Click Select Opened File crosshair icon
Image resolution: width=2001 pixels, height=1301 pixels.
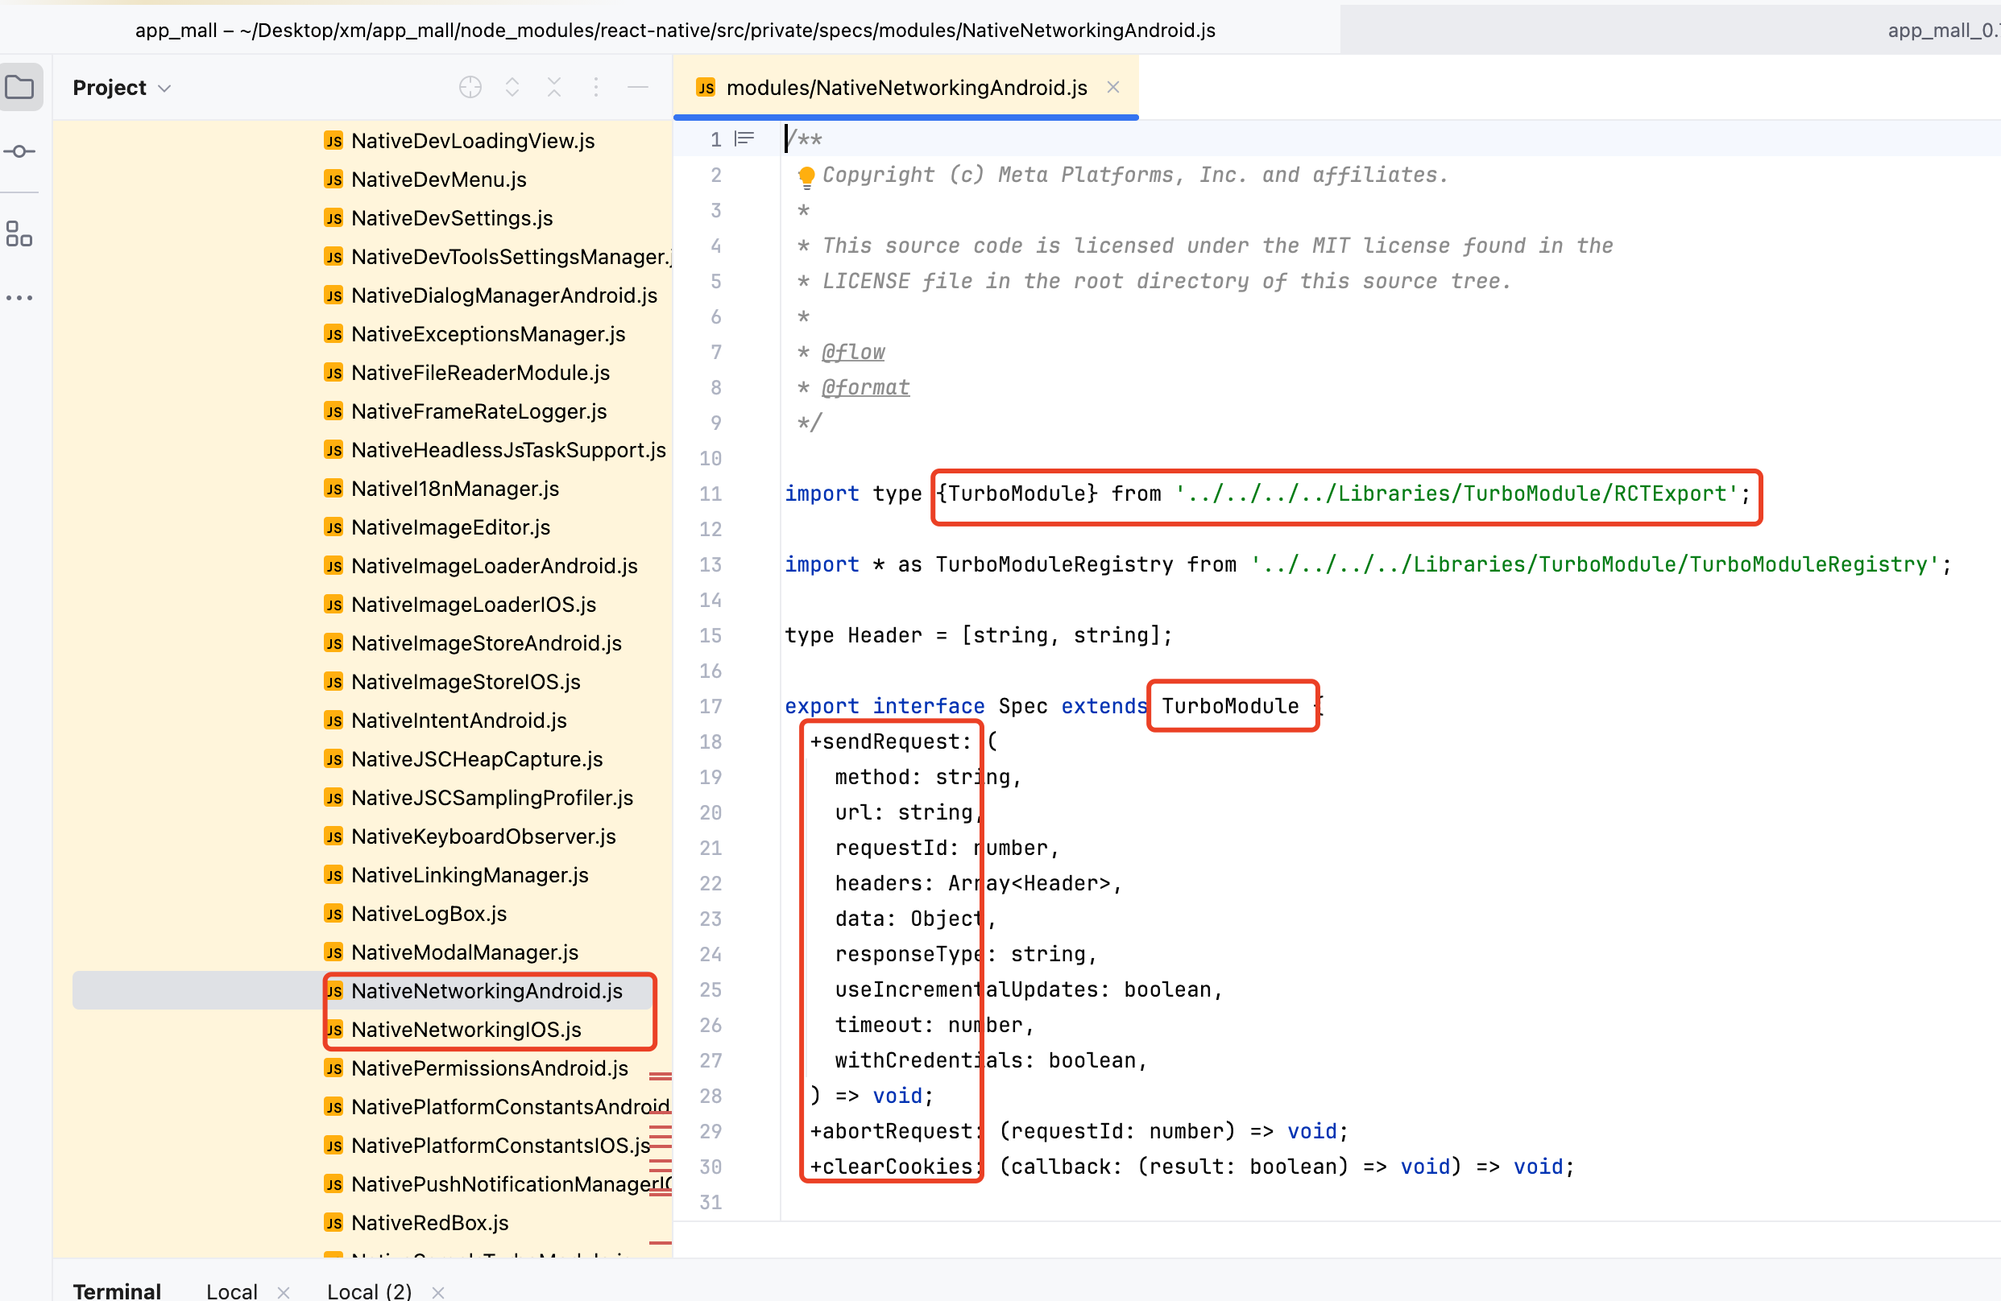click(470, 88)
